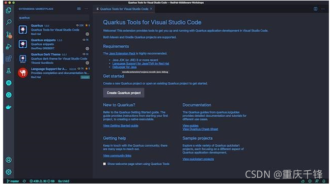Click the feedback icon in status bar
The image size is (331, 184).
(317, 181)
